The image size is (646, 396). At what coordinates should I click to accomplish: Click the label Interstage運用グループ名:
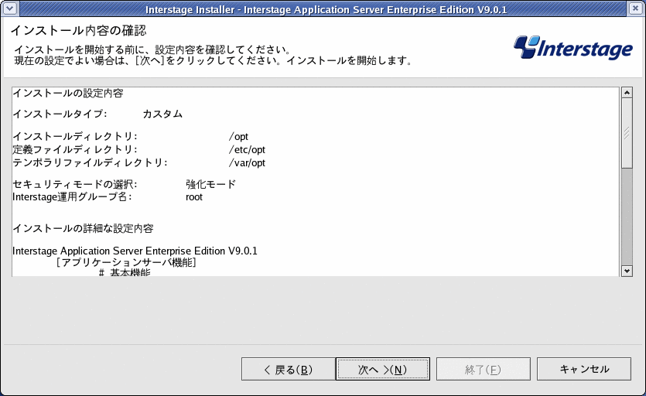tap(72, 197)
